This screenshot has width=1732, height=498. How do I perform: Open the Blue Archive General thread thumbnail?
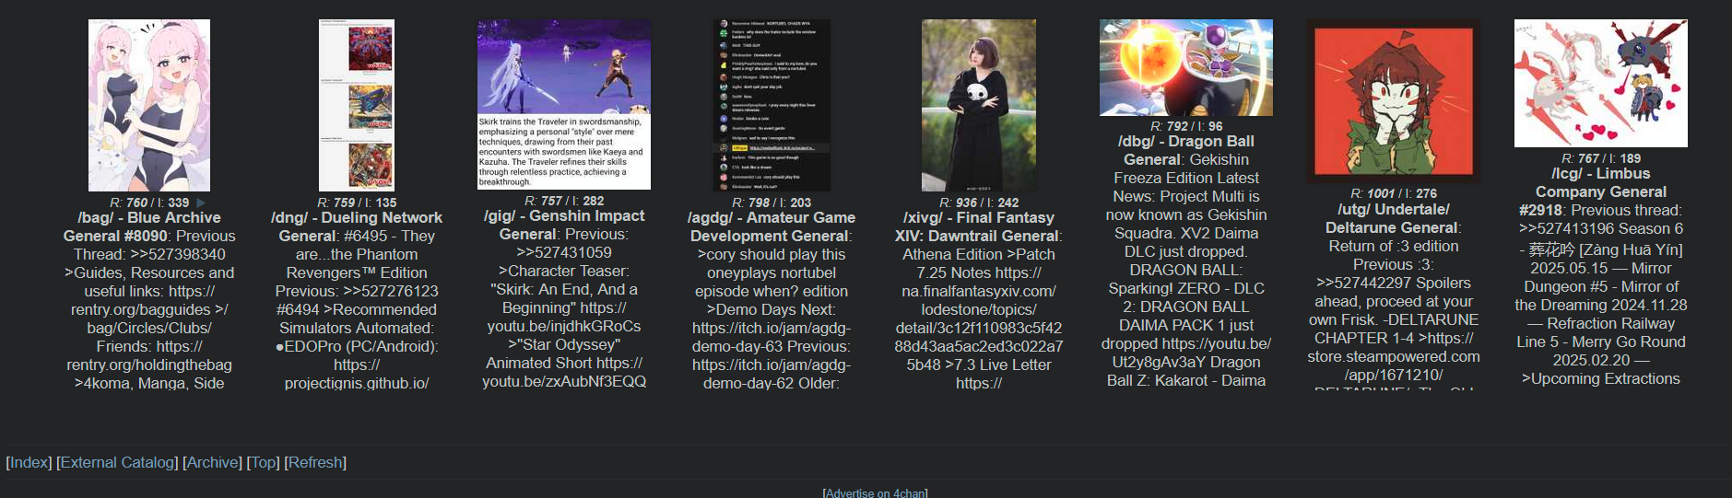[x=149, y=105]
